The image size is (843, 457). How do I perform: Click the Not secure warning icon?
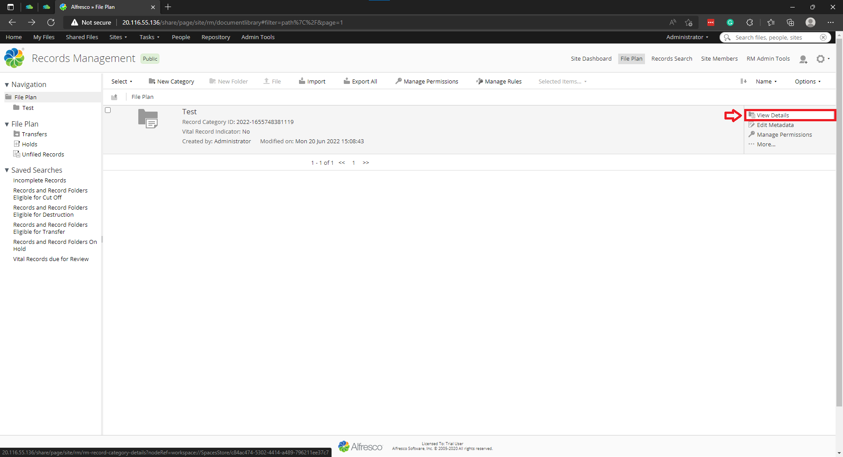75,22
